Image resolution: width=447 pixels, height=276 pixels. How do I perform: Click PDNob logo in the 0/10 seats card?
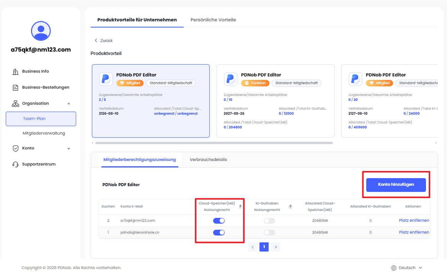point(230,79)
